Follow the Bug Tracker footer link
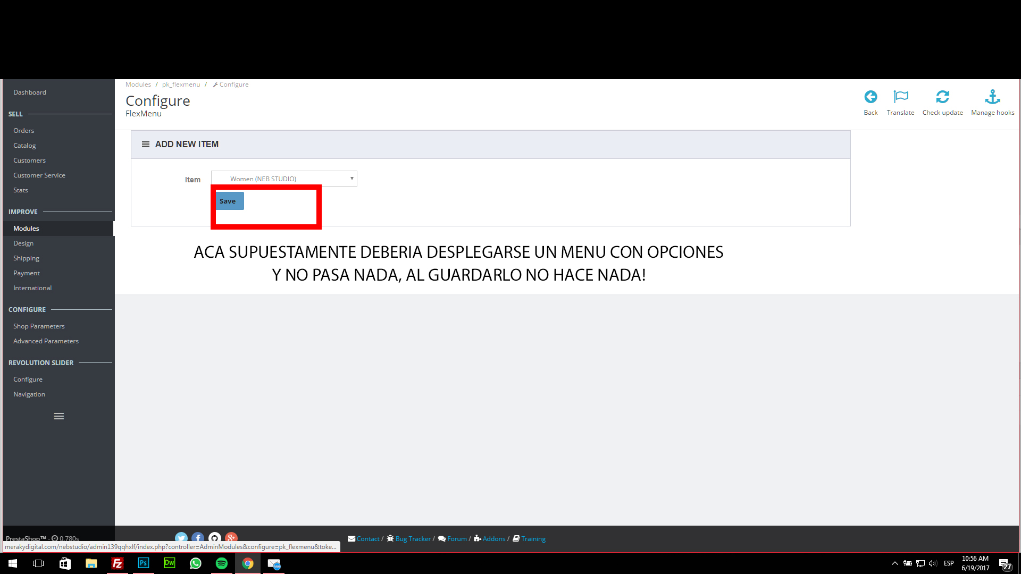Image resolution: width=1021 pixels, height=574 pixels. tap(413, 539)
